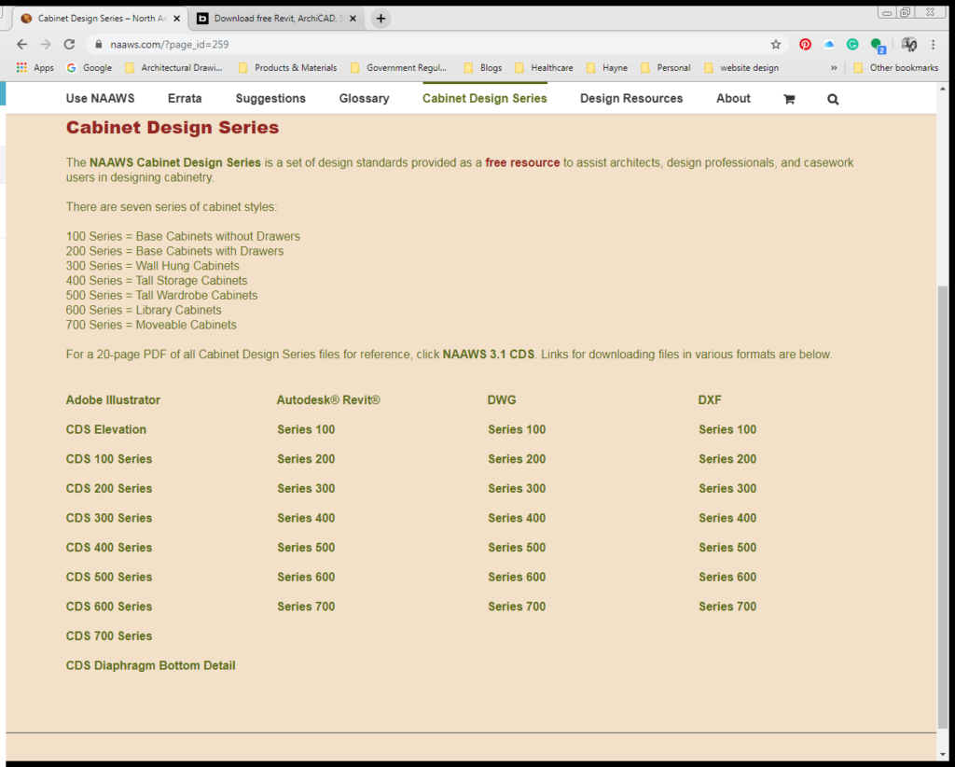This screenshot has height=767, width=955.
Task: Open the Healthcare bookmark folder
Action: pyautogui.click(x=544, y=67)
